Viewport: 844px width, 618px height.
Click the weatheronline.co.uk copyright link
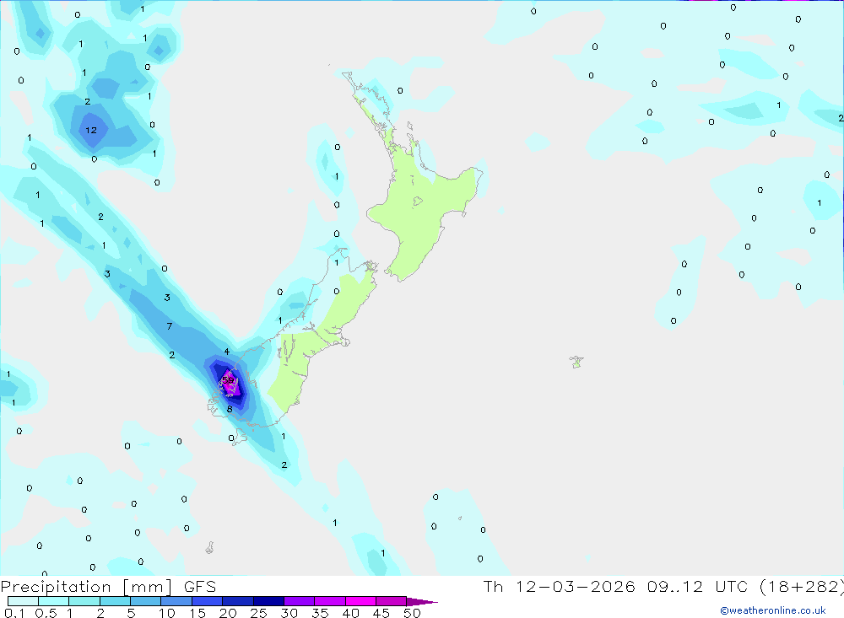[772, 610]
